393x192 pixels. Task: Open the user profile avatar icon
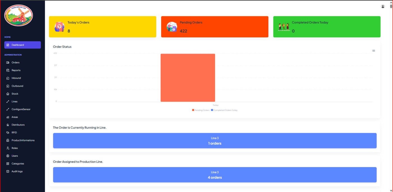tap(383, 6)
